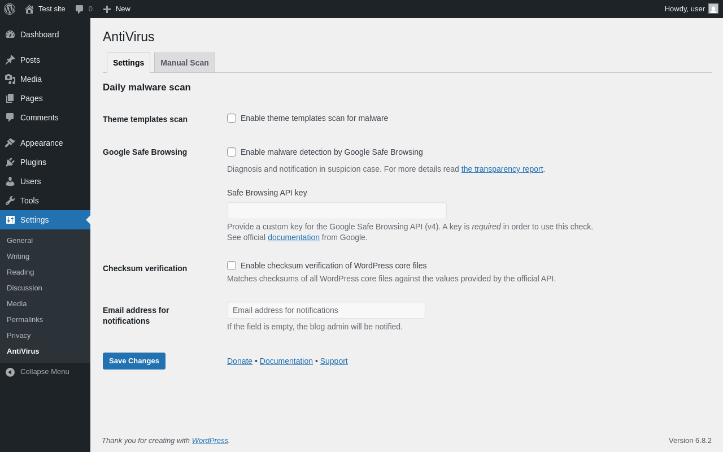
Task: Open the Plugins menu label
Action: point(33,162)
